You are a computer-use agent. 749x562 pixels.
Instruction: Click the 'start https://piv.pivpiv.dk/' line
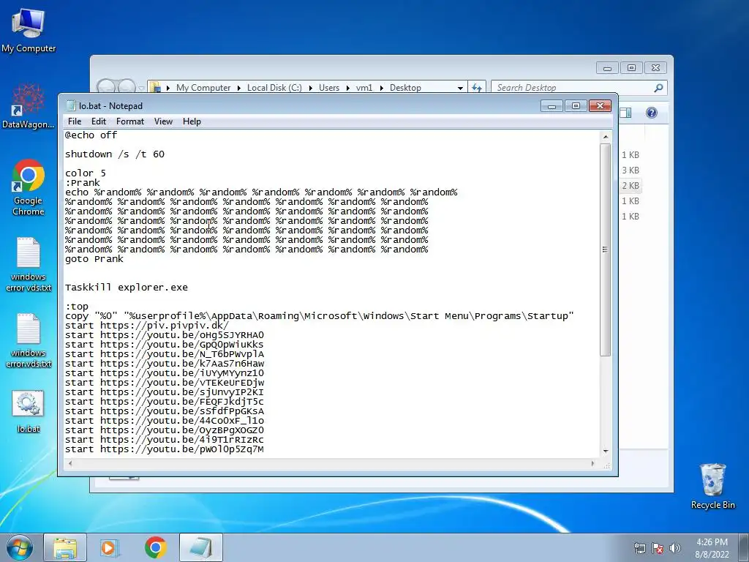coord(147,326)
